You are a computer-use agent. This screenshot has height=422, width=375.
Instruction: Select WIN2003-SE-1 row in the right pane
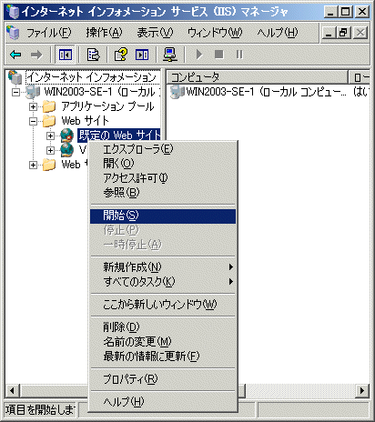[x=269, y=92]
